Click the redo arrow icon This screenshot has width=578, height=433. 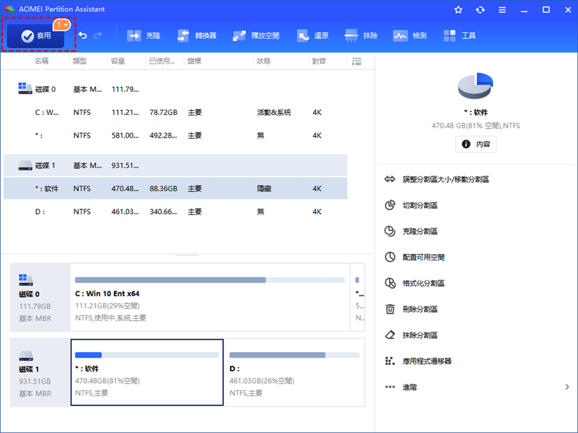tap(98, 35)
